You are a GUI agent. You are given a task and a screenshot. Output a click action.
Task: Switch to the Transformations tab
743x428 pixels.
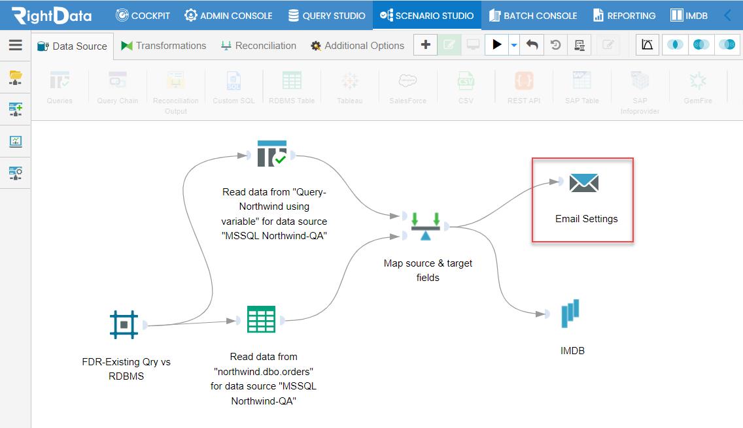pos(164,46)
